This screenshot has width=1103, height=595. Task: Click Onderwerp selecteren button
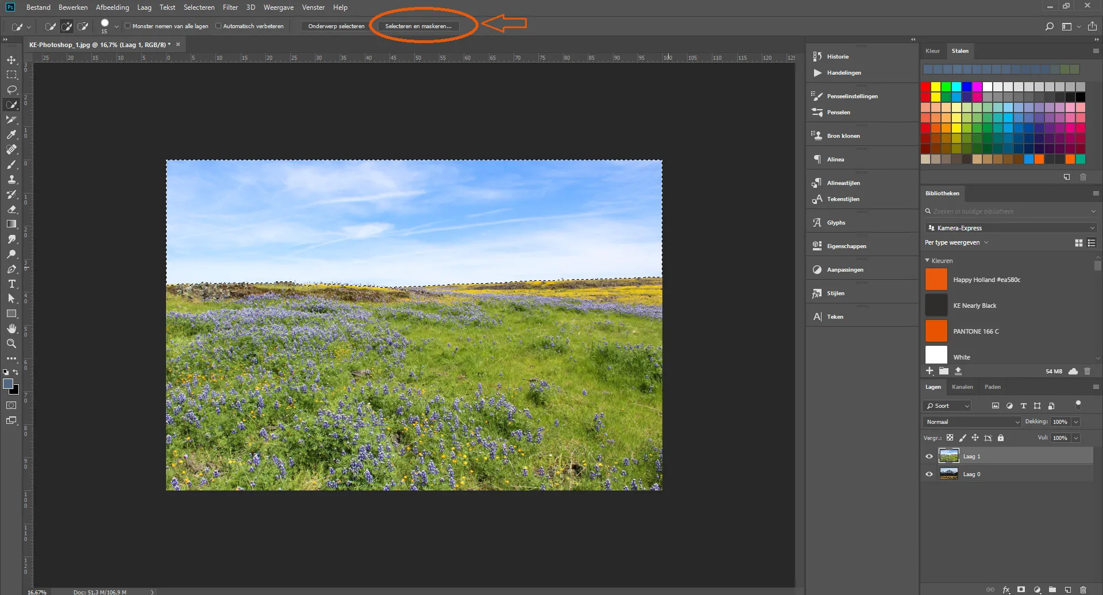tap(336, 26)
